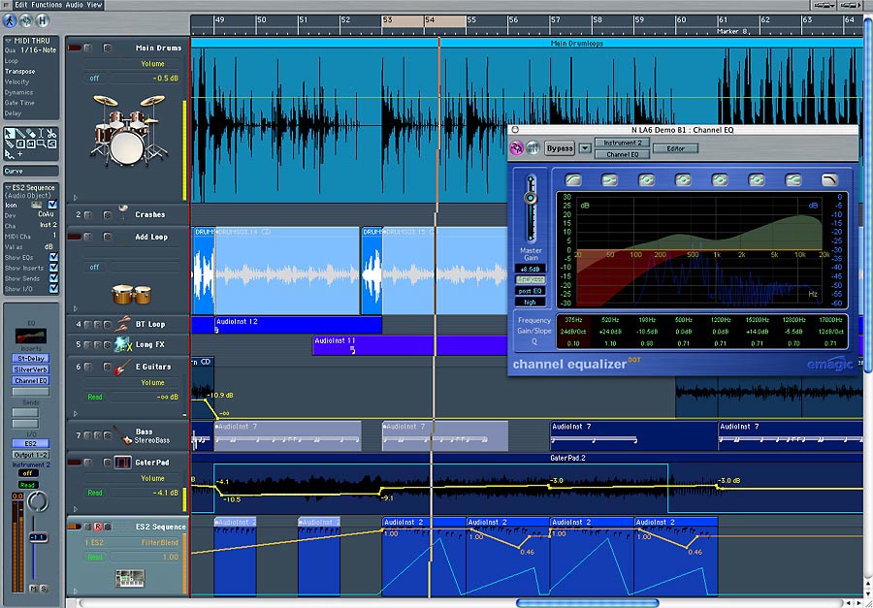Click the E Guitars red guitar icon

pos(122,367)
